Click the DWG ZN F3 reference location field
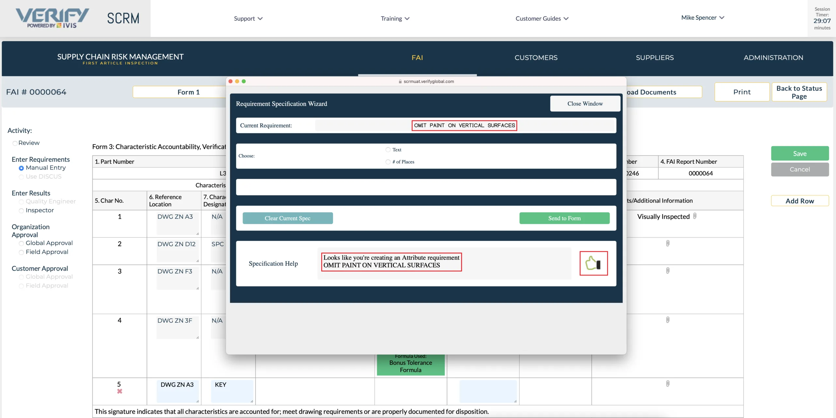 (x=177, y=278)
